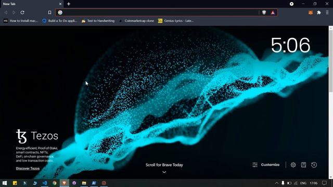The height and width of the screenshot is (187, 333).
Task: Open the red circle recorder taskbar app
Action: coord(104,183)
